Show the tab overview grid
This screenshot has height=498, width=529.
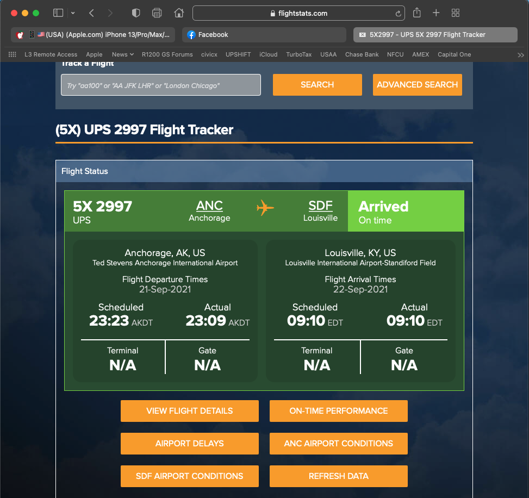pos(456,13)
